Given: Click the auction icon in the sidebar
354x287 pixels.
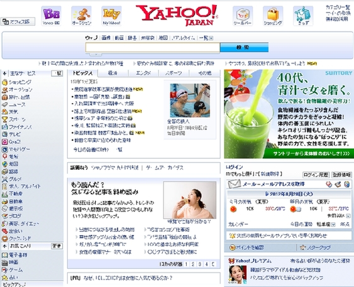Looking at the screenshot, I should (x=5, y=90).
